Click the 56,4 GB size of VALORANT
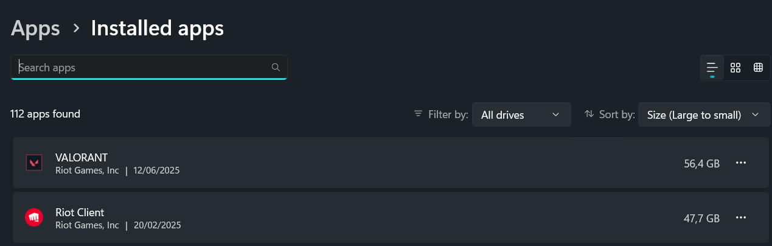The height and width of the screenshot is (246, 772). pyautogui.click(x=701, y=163)
